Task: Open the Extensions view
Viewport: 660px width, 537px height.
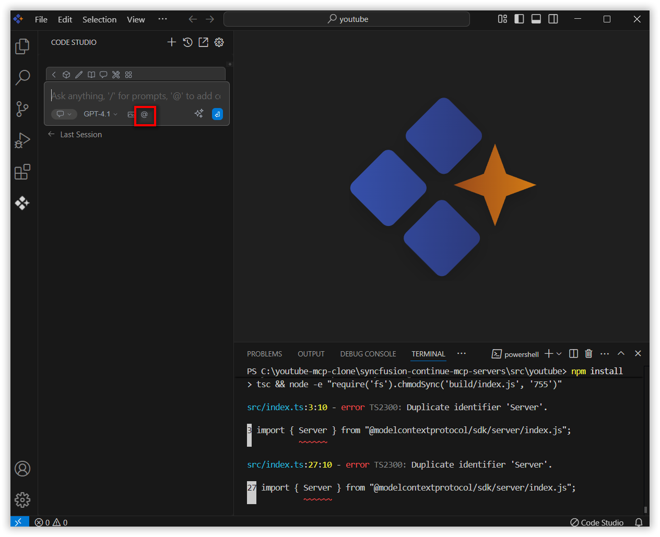Action: 22,172
